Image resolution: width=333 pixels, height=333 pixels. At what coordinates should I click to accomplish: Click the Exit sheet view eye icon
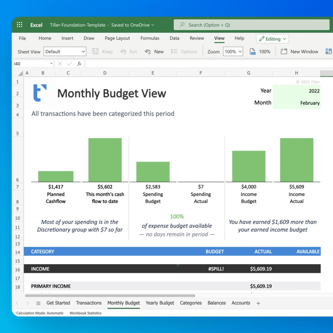coord(123,51)
